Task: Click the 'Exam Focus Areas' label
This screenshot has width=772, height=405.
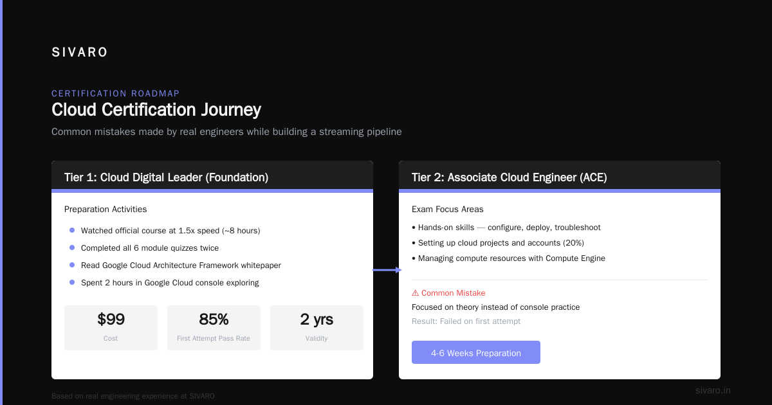Action: [x=448, y=210]
